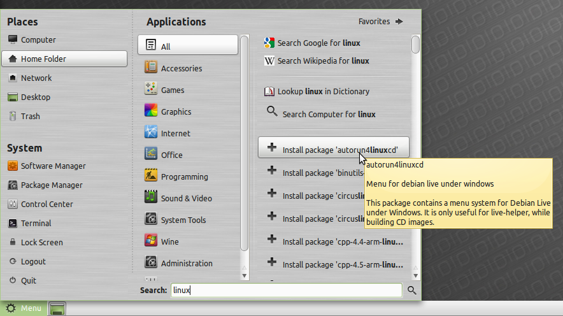Click the magnifier icon beside the search box
This screenshot has height=316, width=563.
pyautogui.click(x=412, y=290)
